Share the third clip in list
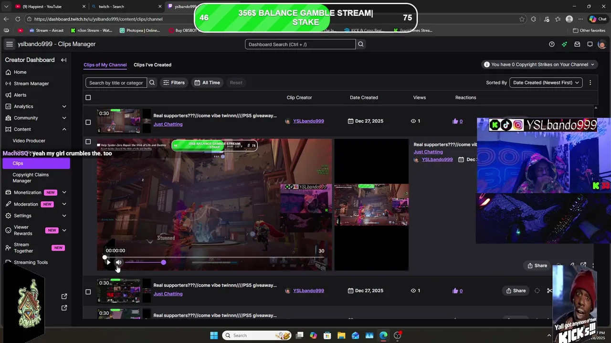611x343 pixels. click(x=516, y=291)
